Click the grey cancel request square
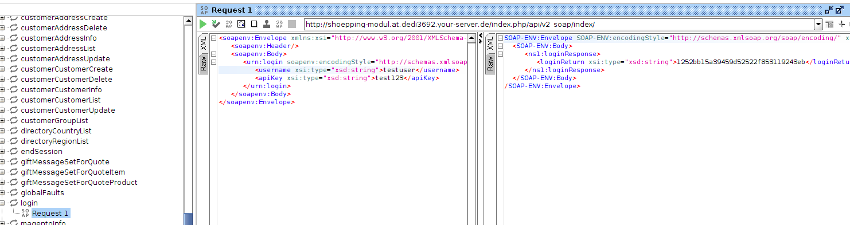850x225 pixels. [292, 24]
